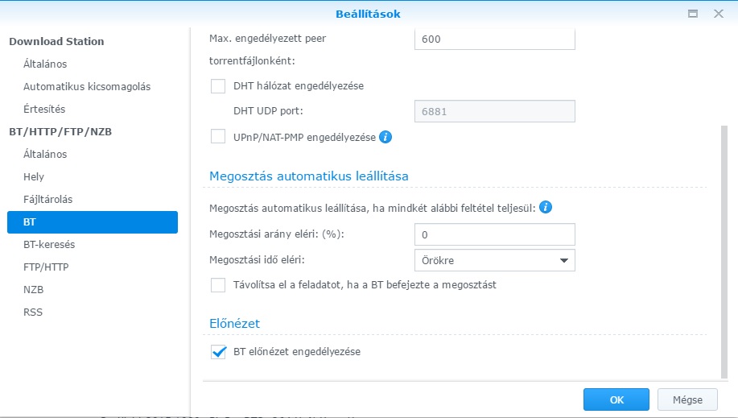Enable DHT hálózat engedélyezése checkbox
738x418 pixels.
[x=218, y=86]
